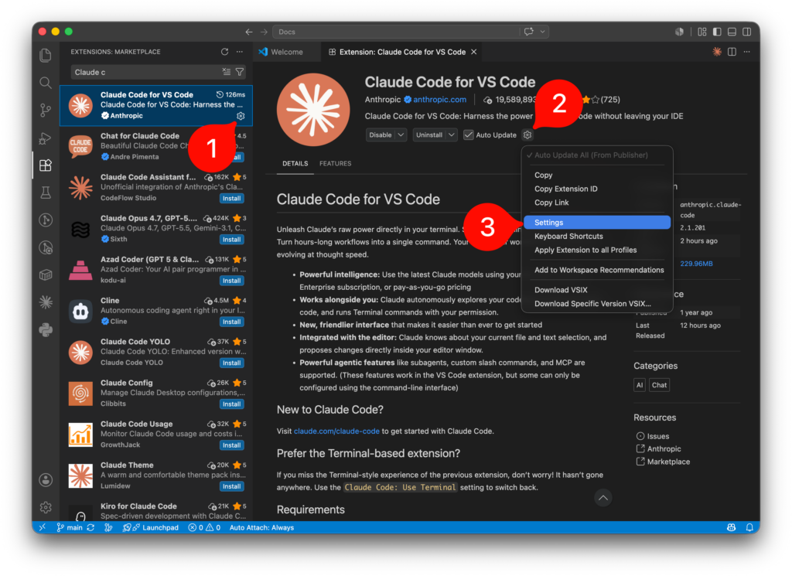Select Claude Code YOLO extension row
Image resolution: width=792 pixels, height=576 pixels.
click(156, 352)
